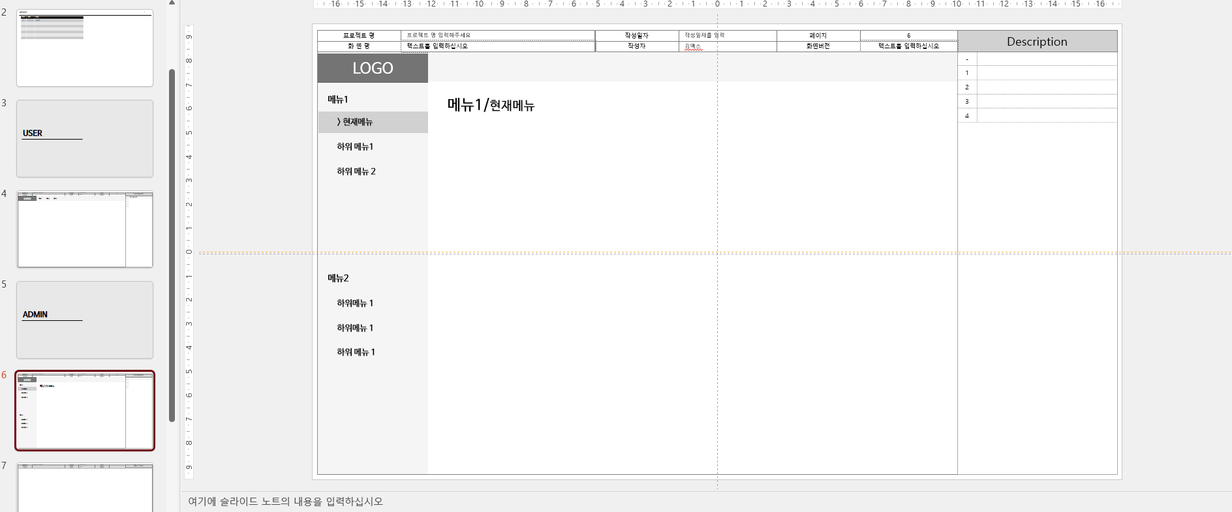This screenshot has height=512, width=1232.
Task: Click row 4 in the Description table
Action: point(1038,115)
